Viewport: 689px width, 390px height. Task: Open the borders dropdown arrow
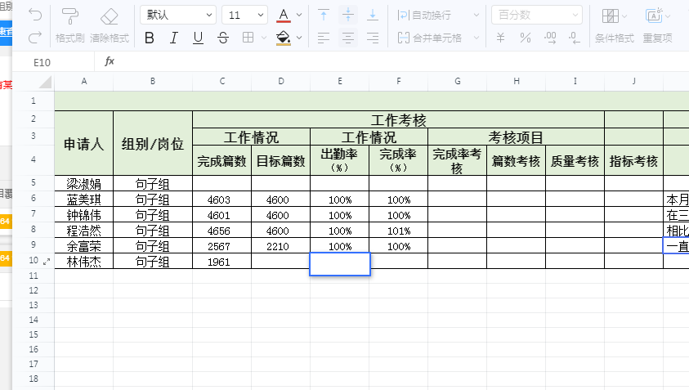tap(264, 38)
